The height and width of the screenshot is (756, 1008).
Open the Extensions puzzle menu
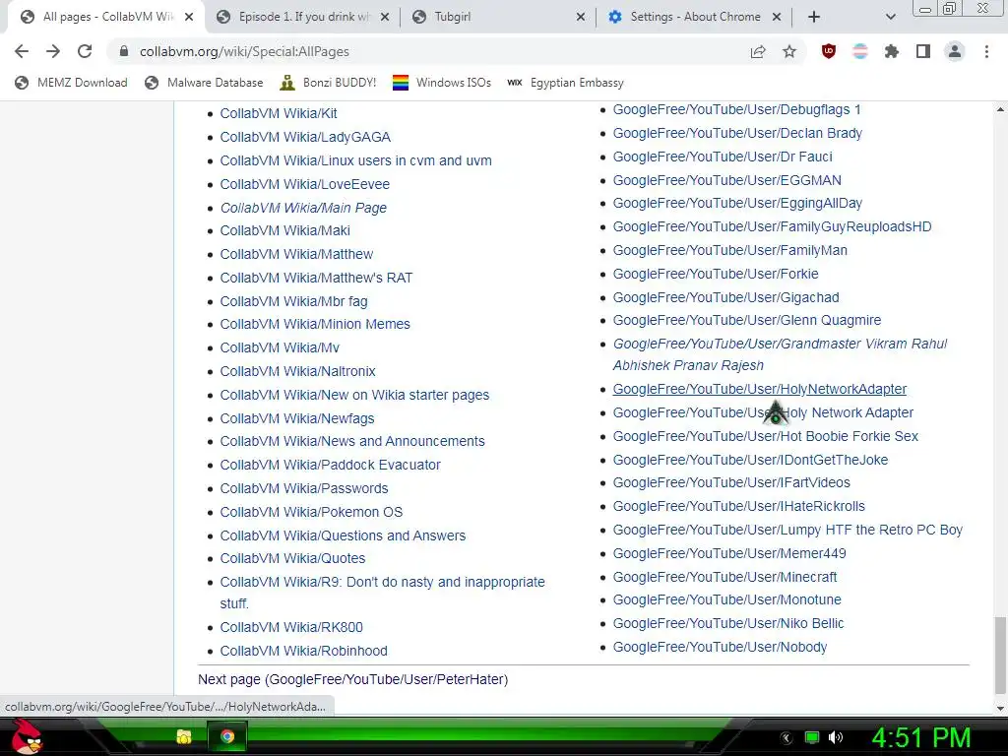pyautogui.click(x=892, y=51)
